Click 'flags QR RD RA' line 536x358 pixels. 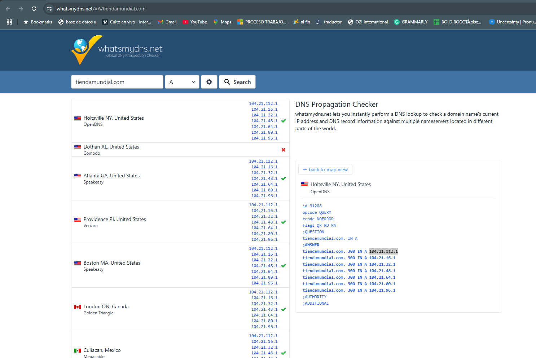(x=319, y=225)
